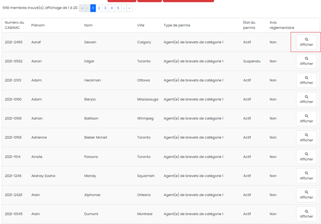321x224 pixels.
Task: Click the Ville column header
Action: pos(140,25)
